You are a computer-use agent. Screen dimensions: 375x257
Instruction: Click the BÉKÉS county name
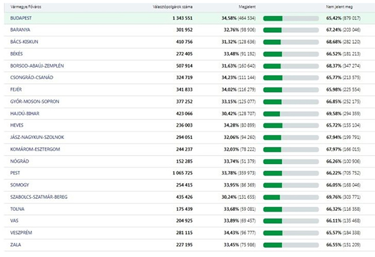(18, 54)
